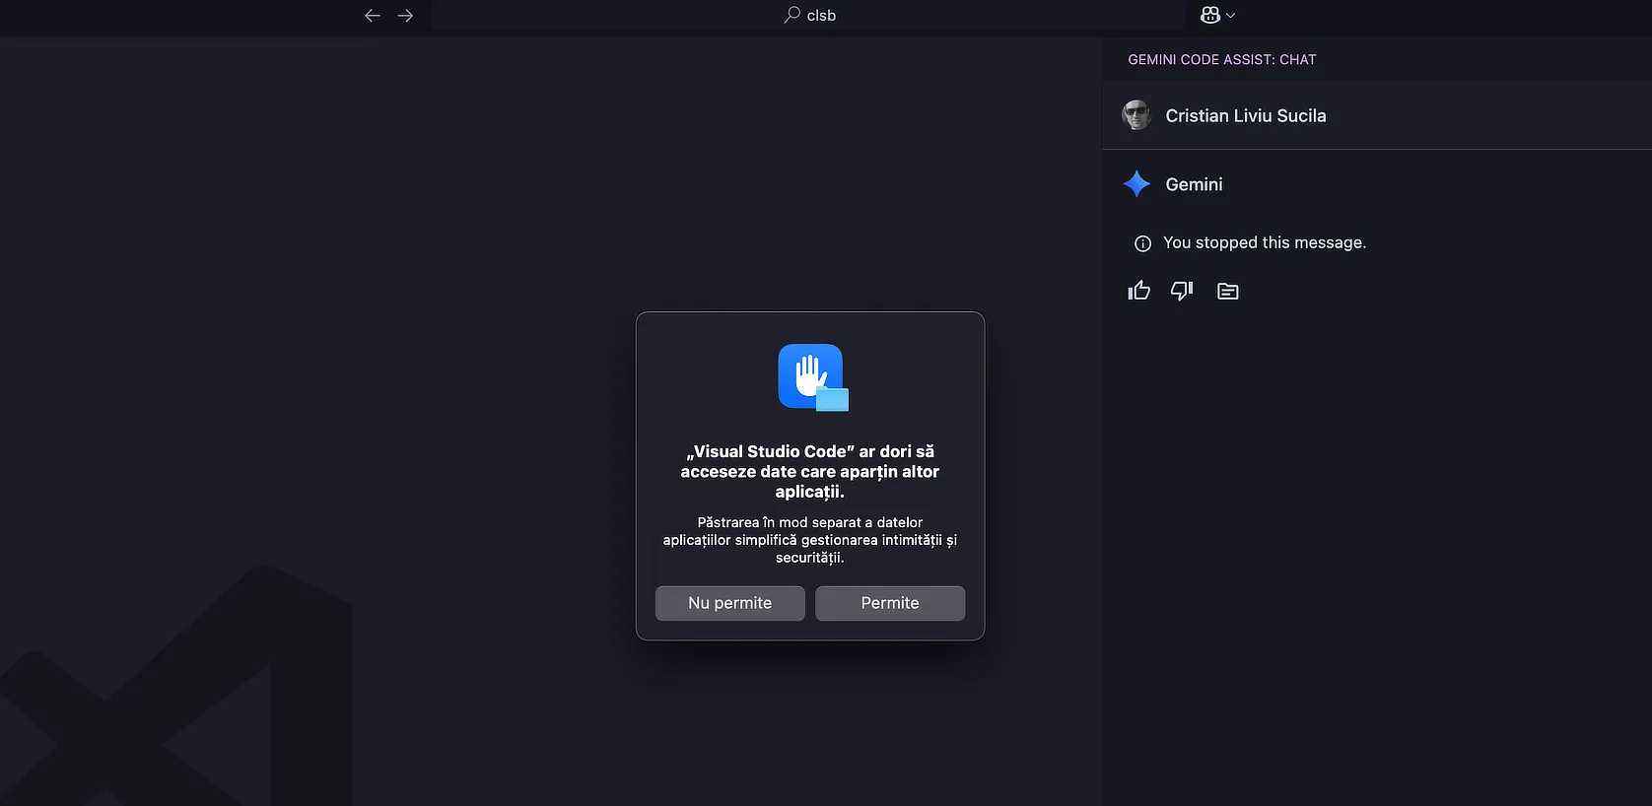Screen dimensions: 1652x806
Task: Click the dialog's "Păstrarea în mod separat" description
Action: (x=810, y=540)
